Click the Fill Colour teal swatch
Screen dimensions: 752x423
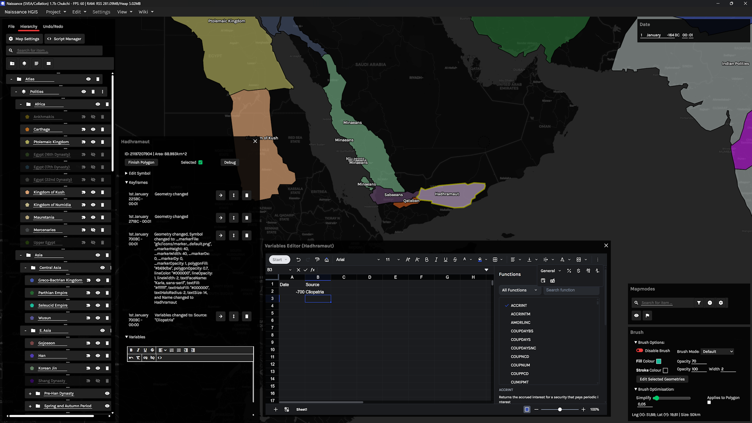[659, 361]
